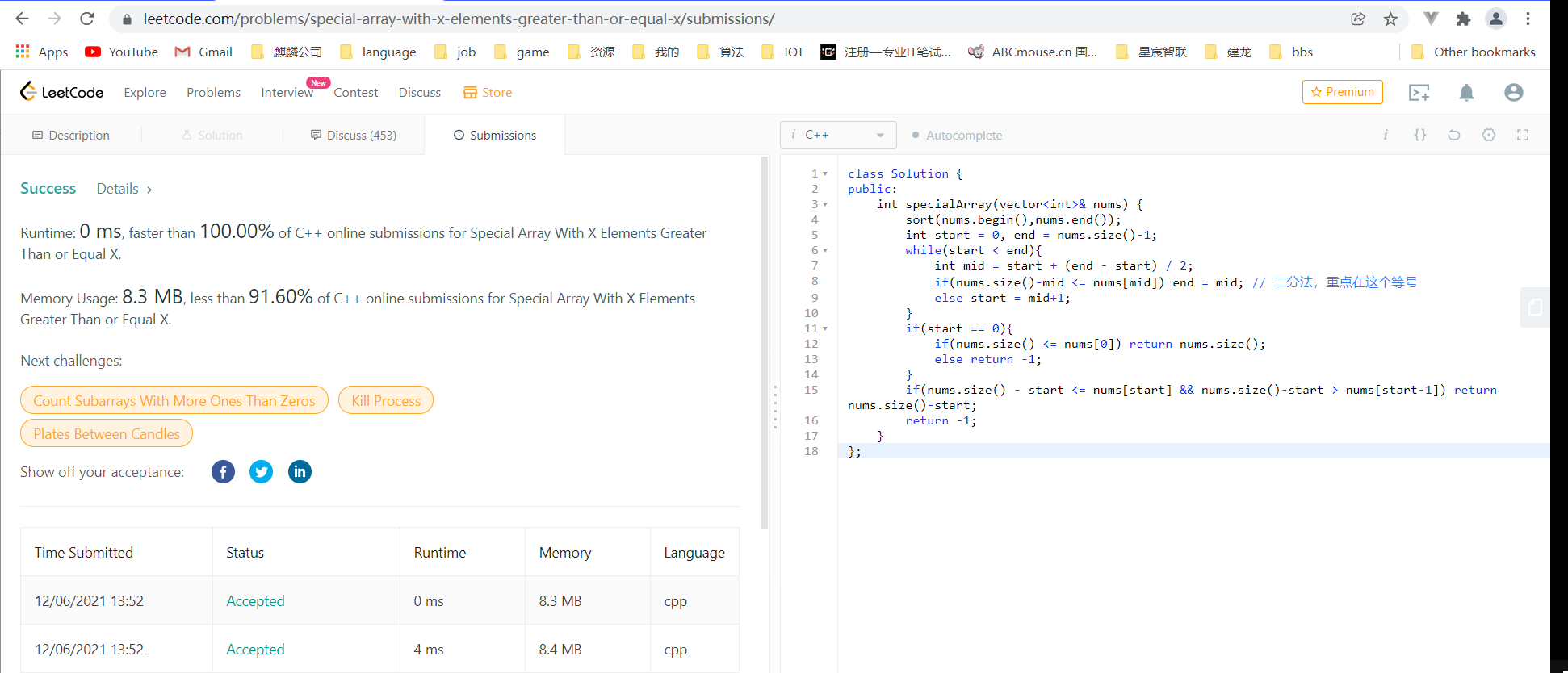Open the LeetCode user account avatar
1568x673 pixels.
click(x=1514, y=93)
